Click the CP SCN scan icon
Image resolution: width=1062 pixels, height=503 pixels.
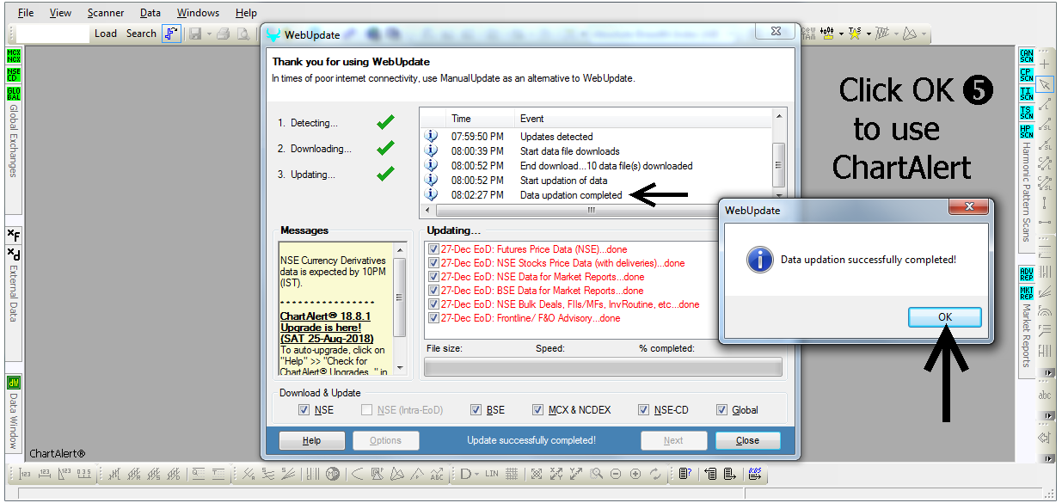tap(1027, 75)
